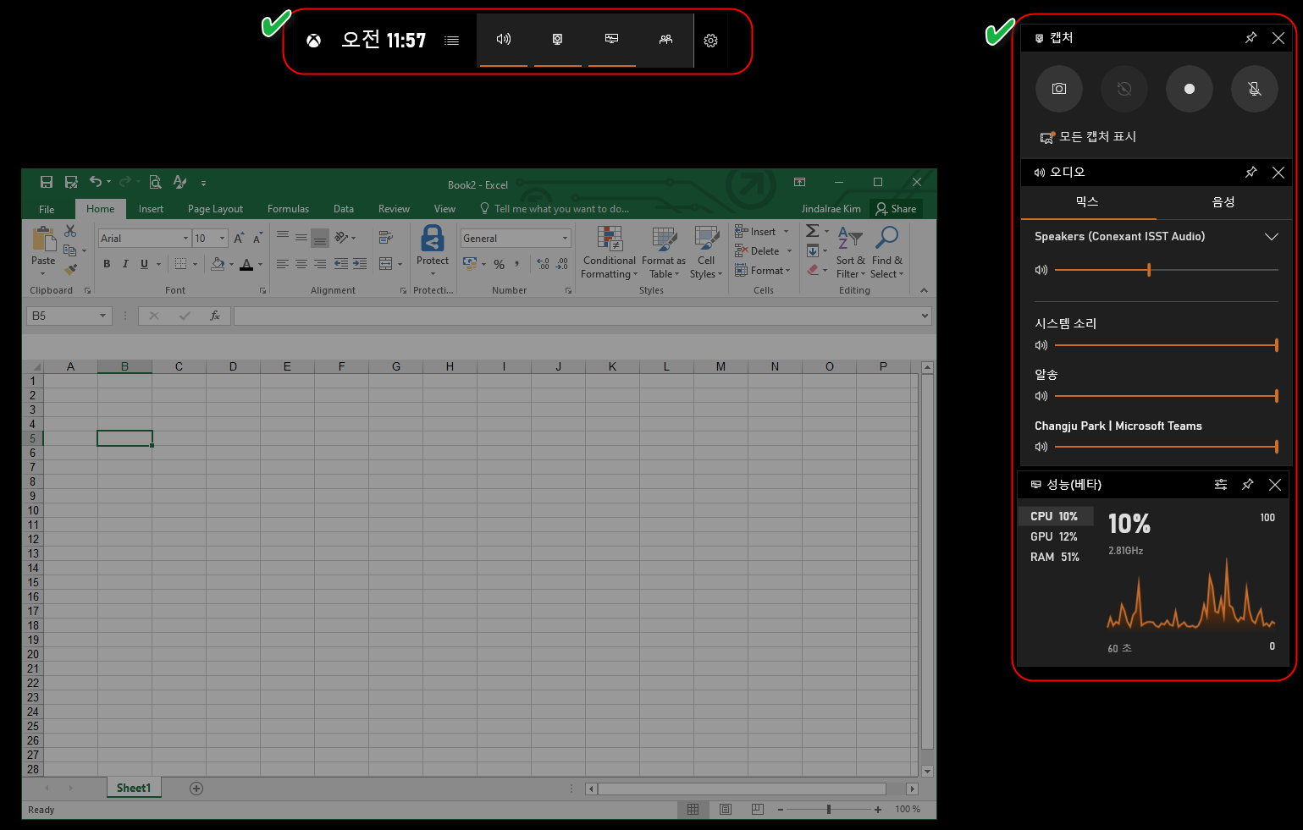Add a new sheet with plus button

point(196,789)
